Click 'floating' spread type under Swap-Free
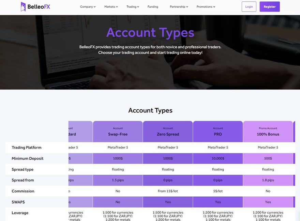Screen dimensions: 300x221 [118, 169]
